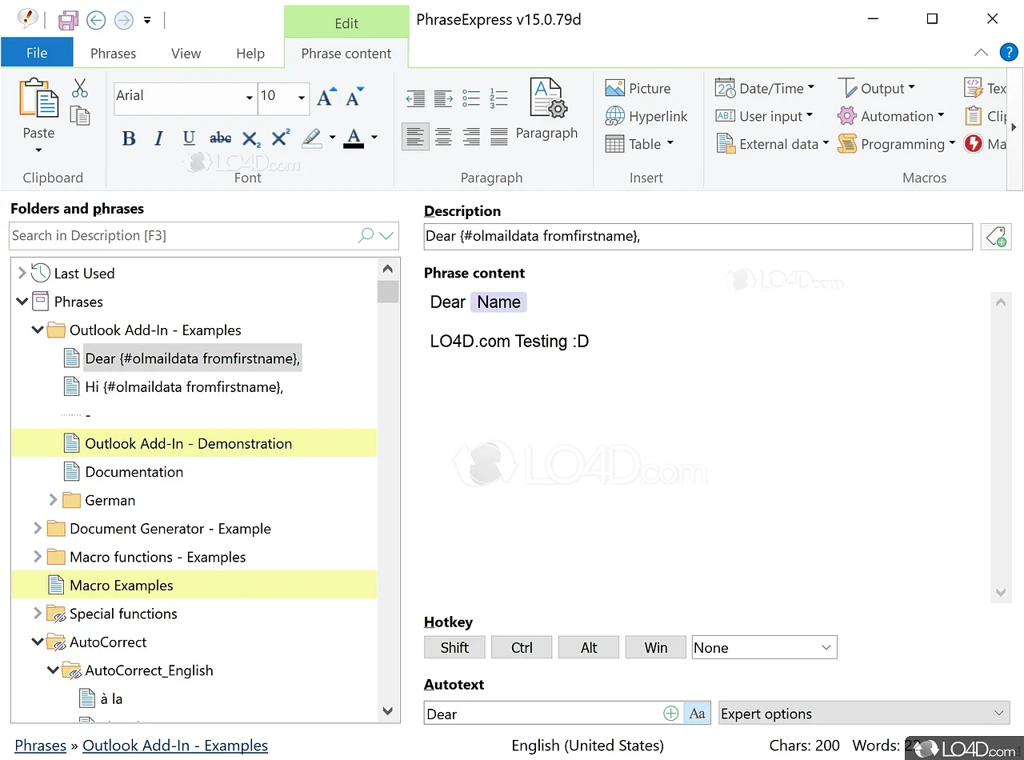
Task: Click the magnifier search icon
Action: pos(366,235)
